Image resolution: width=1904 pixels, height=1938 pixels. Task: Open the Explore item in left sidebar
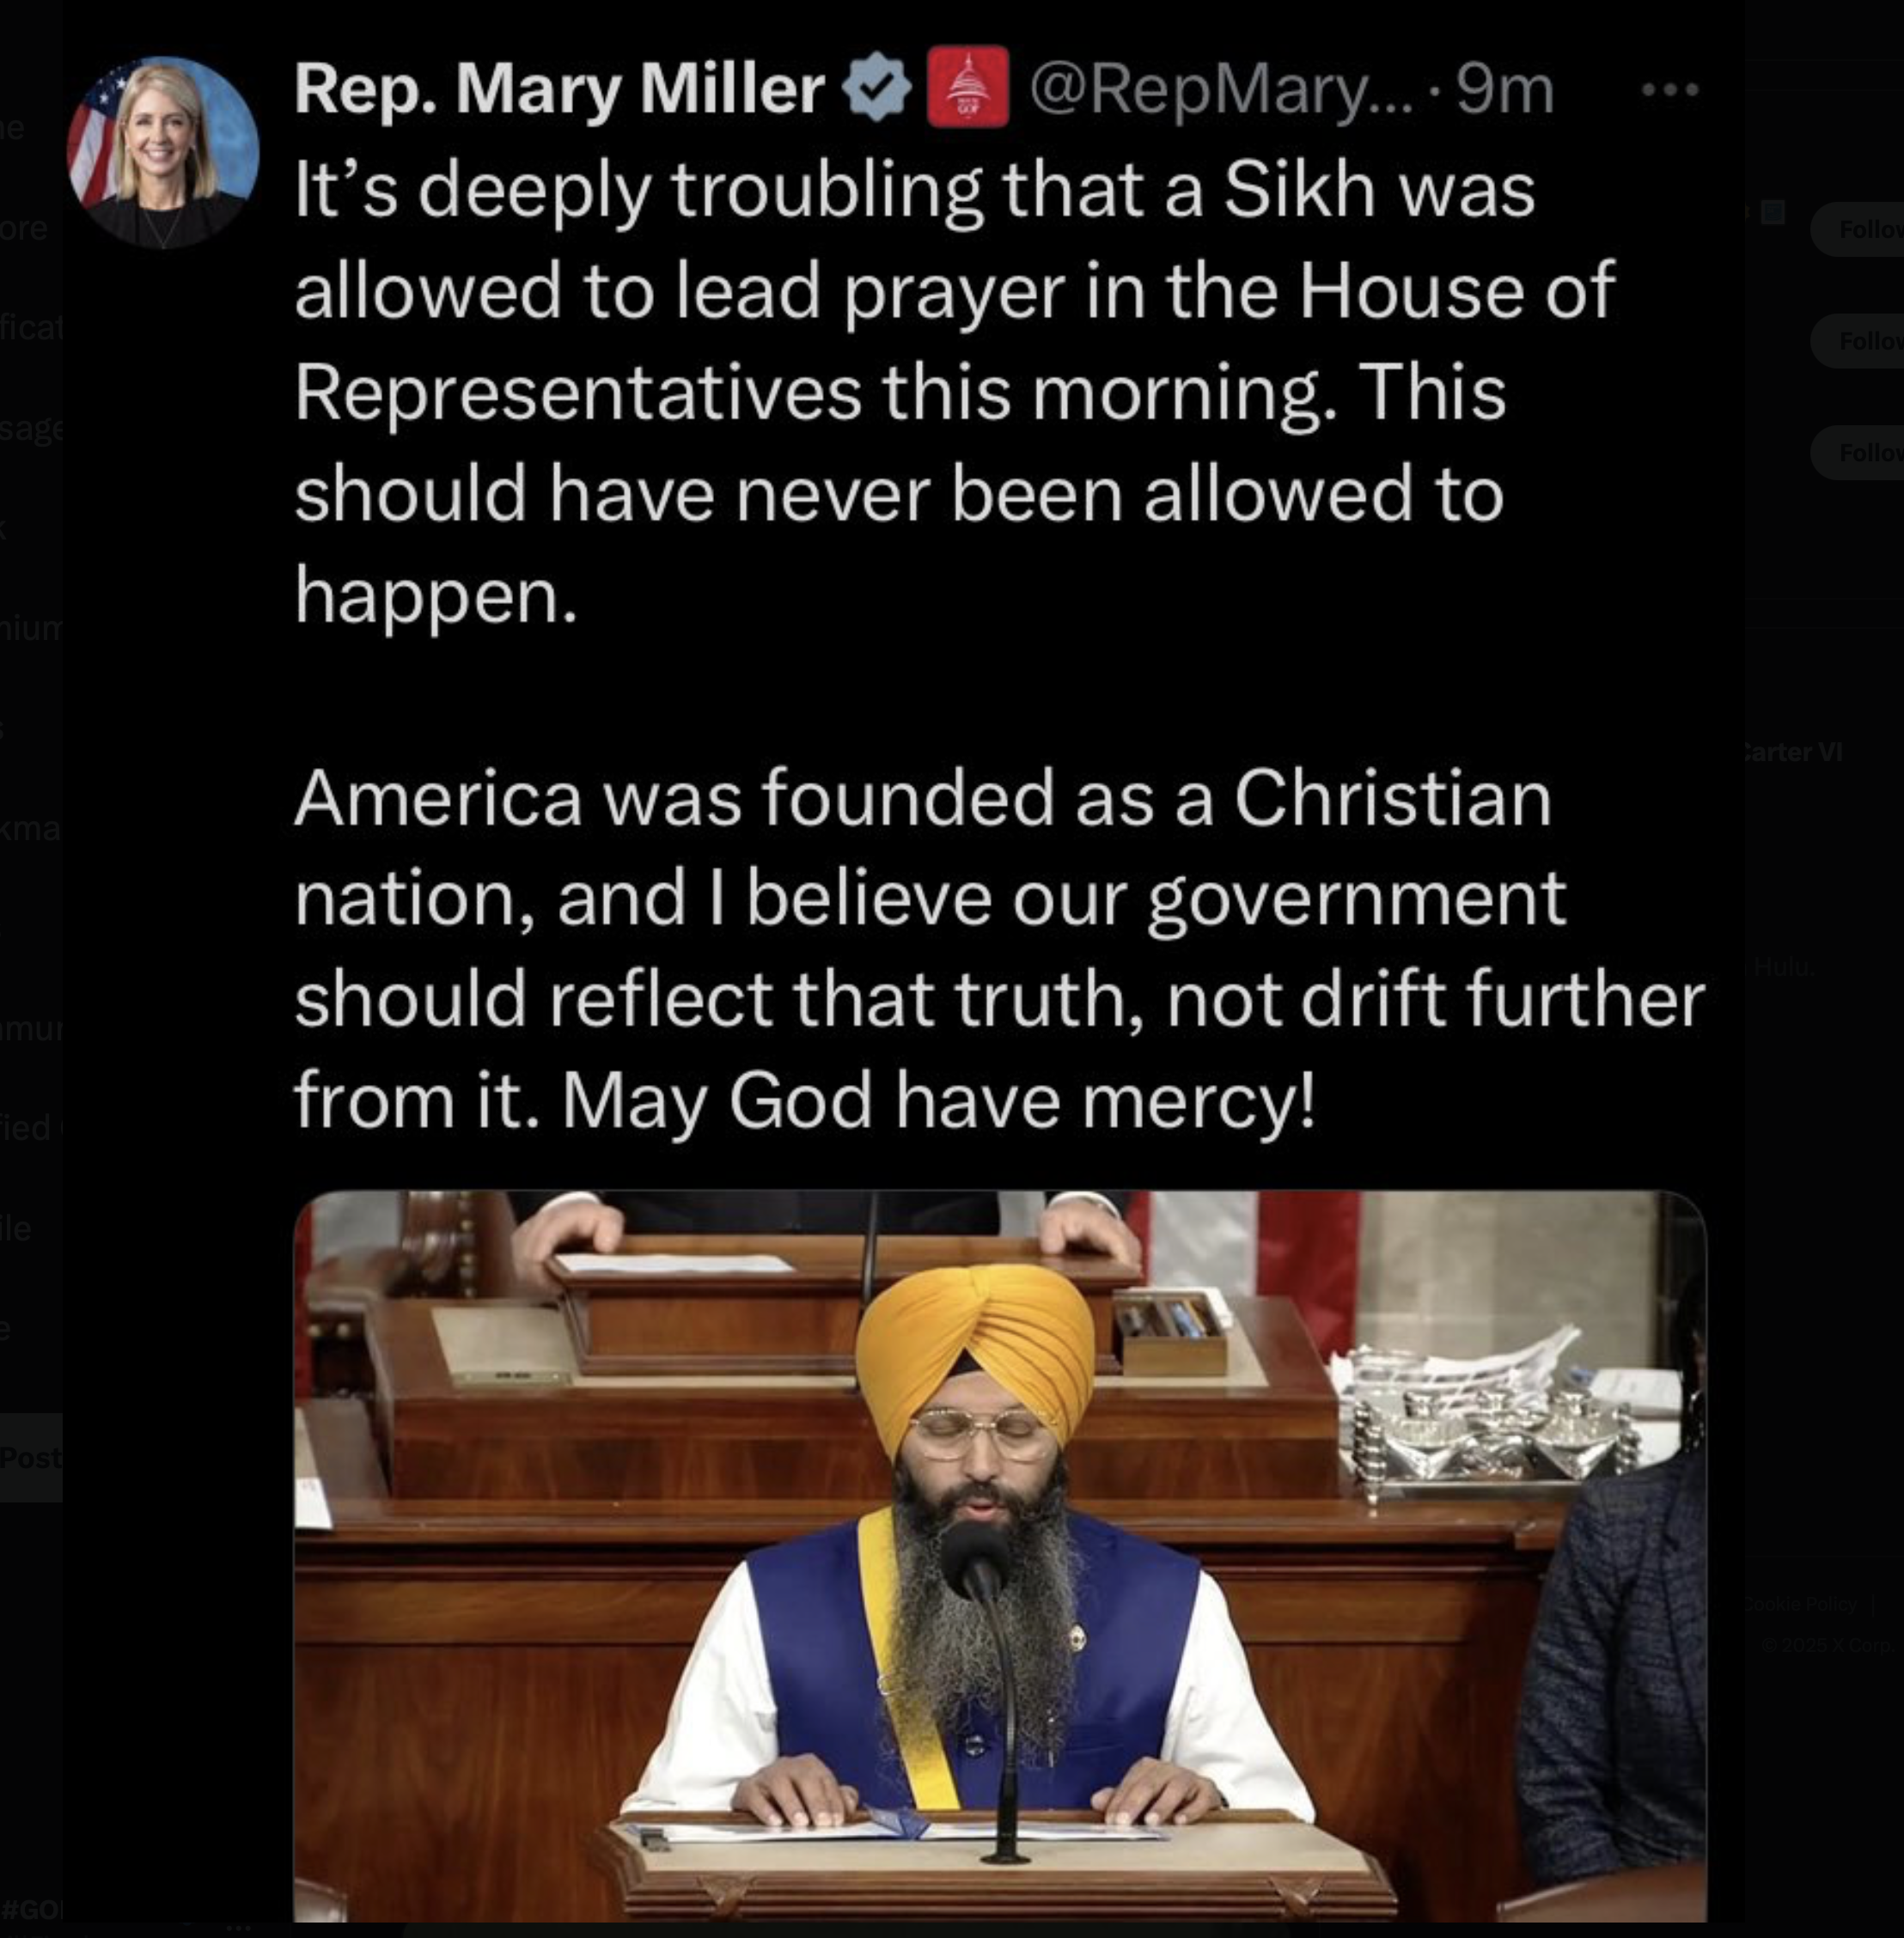tap(24, 228)
